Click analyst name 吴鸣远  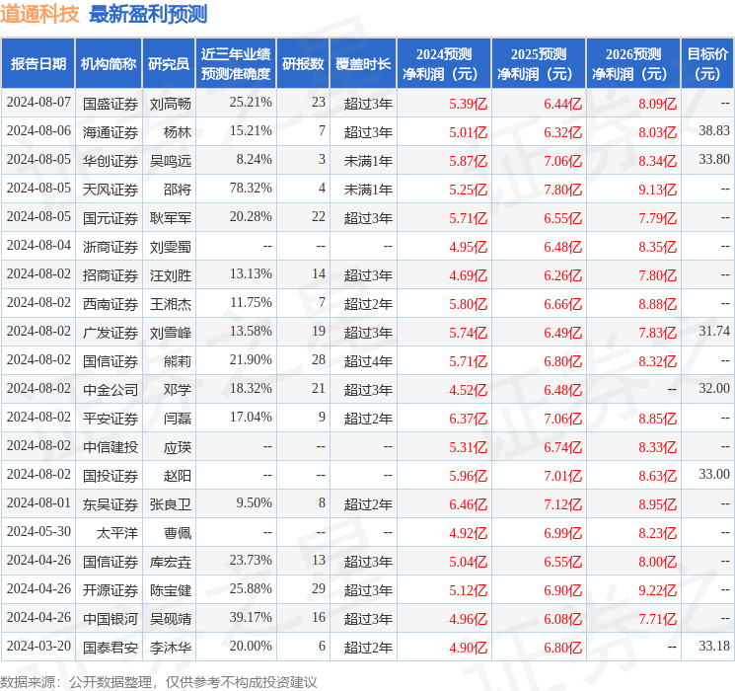tap(171, 161)
